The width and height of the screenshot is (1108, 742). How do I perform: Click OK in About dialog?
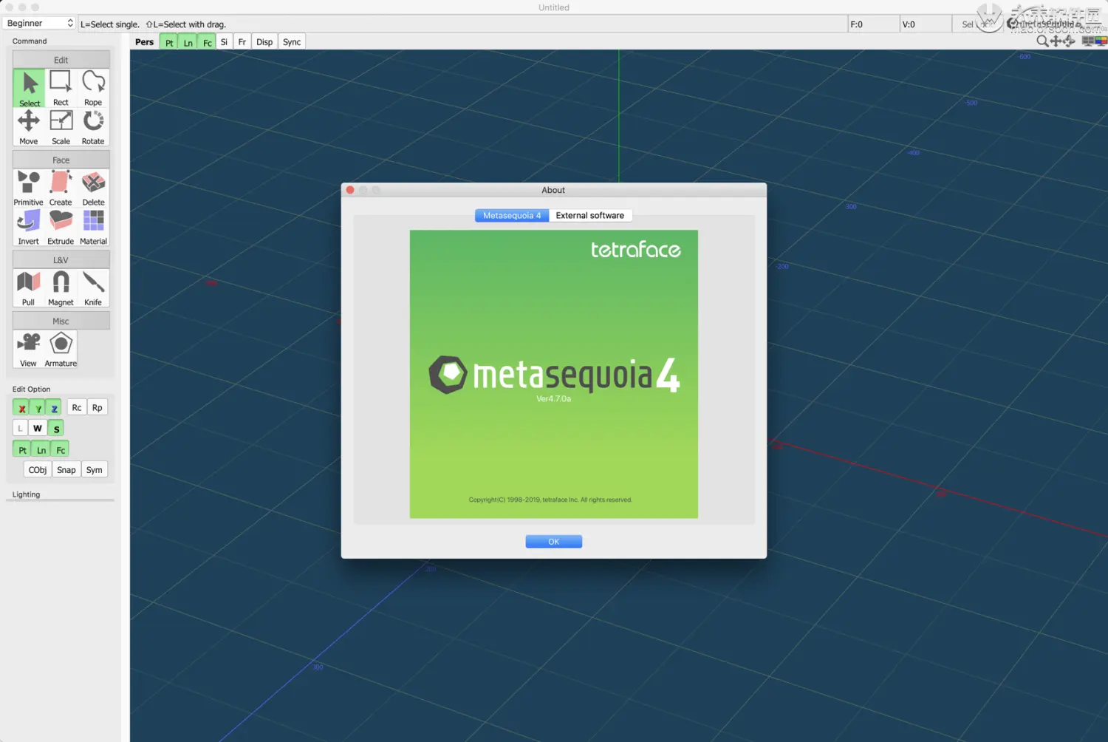(x=554, y=542)
